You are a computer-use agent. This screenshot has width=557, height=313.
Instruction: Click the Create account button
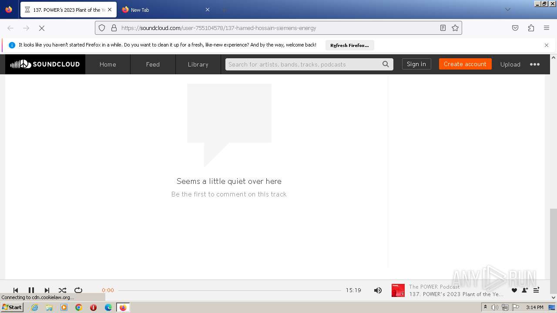click(x=465, y=64)
